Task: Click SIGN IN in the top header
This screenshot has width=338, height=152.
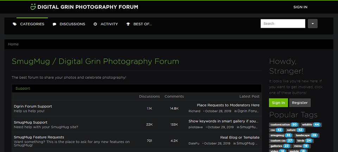Action: pyautogui.click(x=300, y=7)
